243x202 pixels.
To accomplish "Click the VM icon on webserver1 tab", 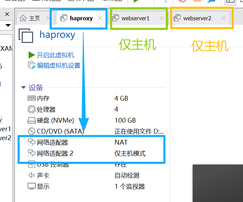I will tap(115, 18).
